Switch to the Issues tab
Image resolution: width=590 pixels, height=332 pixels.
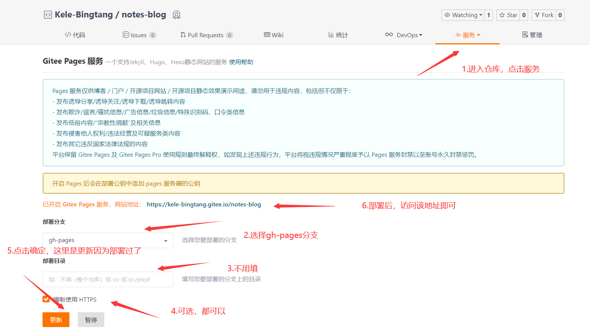click(139, 35)
